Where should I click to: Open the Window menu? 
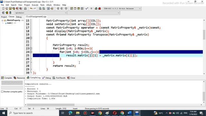tap(57, 5)
